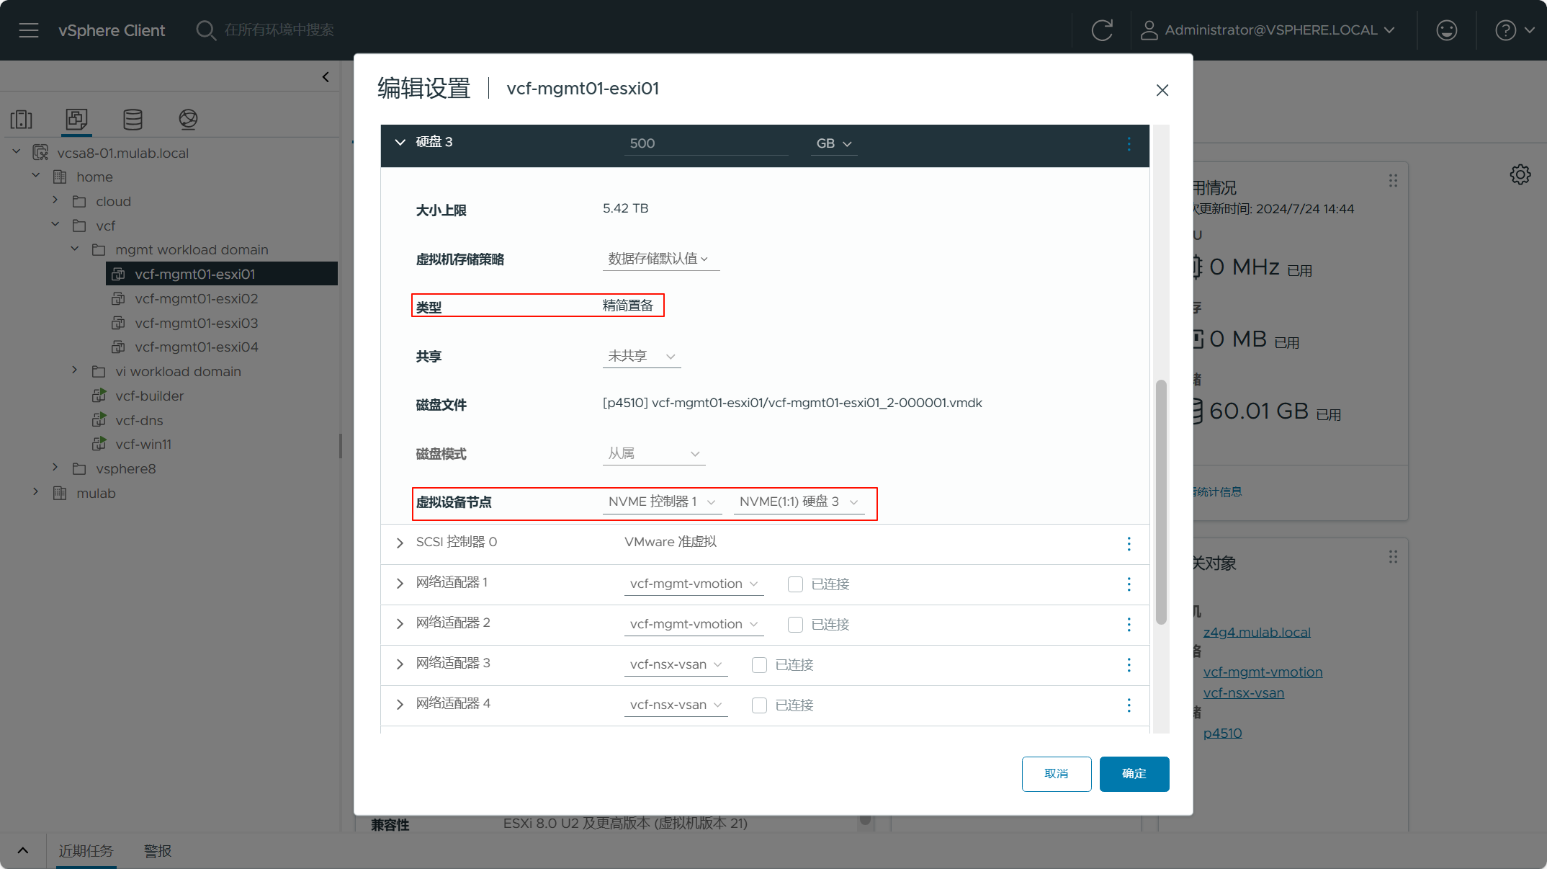
Task: Open the vSphere hamburger menu
Action: tap(29, 30)
